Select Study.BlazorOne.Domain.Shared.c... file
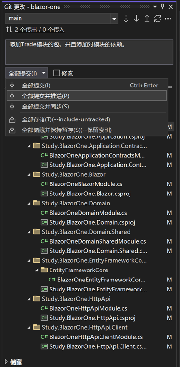 pos(98,251)
